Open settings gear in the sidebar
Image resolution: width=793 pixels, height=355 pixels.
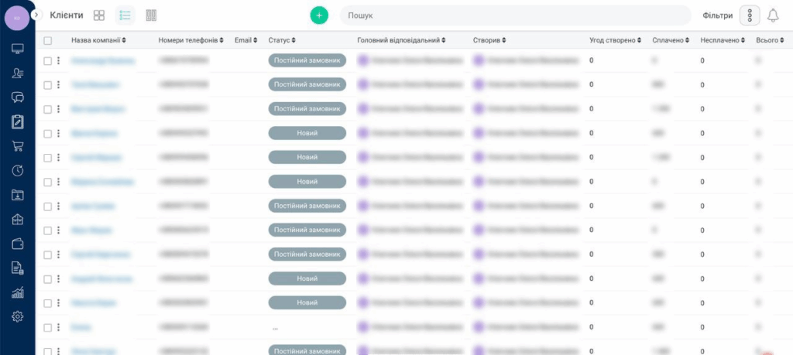click(17, 316)
